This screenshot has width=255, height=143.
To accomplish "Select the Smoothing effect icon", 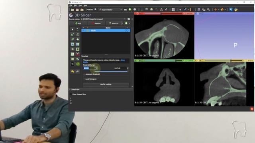I will tap(73, 54).
